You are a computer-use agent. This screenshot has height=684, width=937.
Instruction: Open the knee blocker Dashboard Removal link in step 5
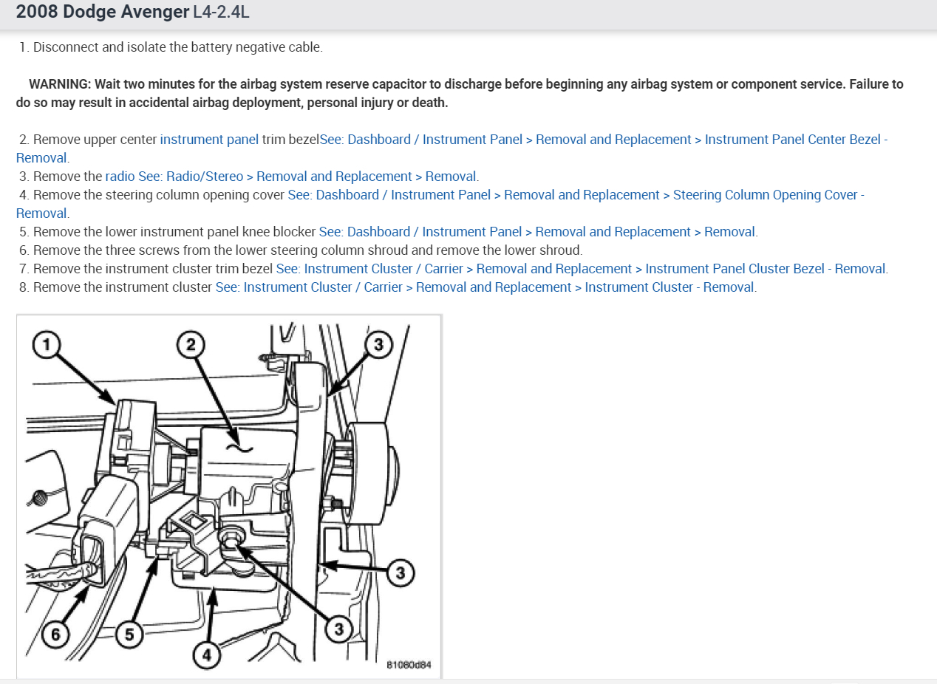tap(538, 232)
